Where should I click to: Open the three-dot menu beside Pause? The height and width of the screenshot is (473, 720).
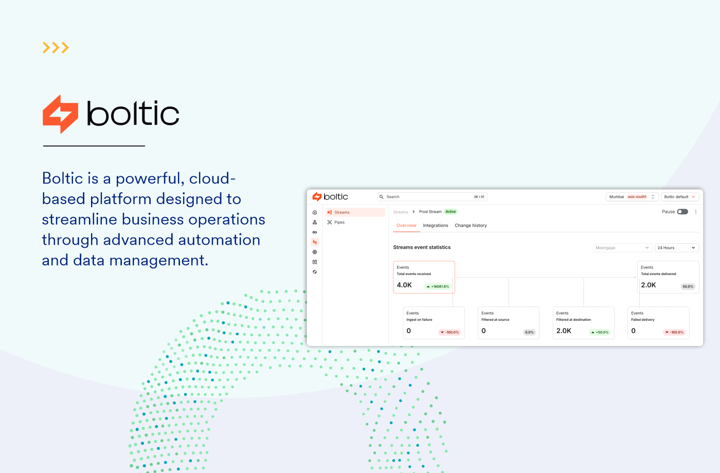tap(696, 212)
